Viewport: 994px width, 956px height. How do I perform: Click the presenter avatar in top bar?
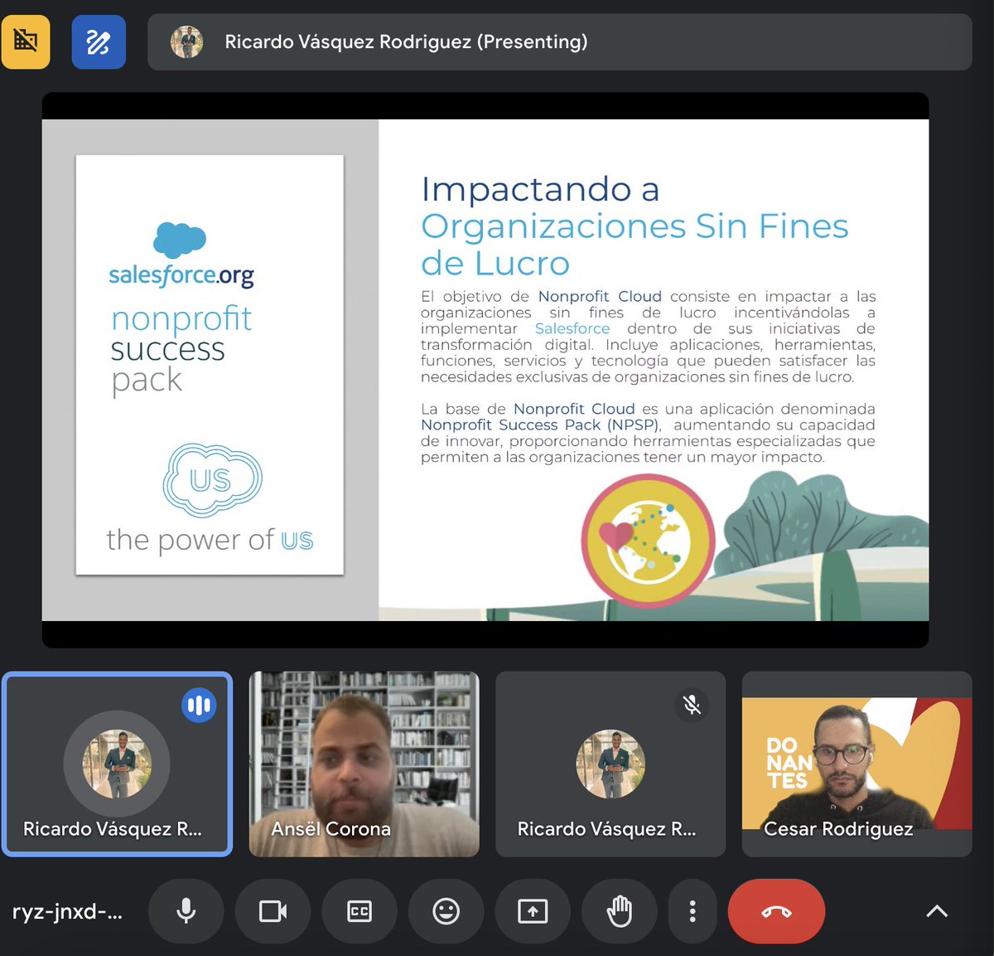coord(187,42)
